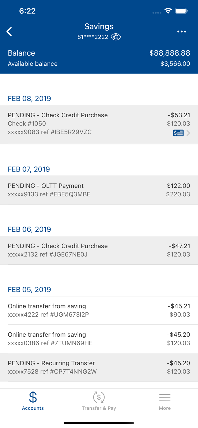This screenshot has width=198, height=428.
Task: Tap the Wi-Fi indicator in the status bar
Action: 168,10
